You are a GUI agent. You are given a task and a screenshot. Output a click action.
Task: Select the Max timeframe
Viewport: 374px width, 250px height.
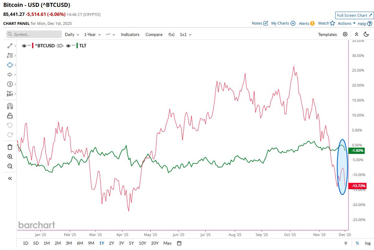(167, 243)
